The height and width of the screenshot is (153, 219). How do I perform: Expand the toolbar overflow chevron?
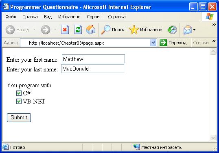(x=214, y=25)
